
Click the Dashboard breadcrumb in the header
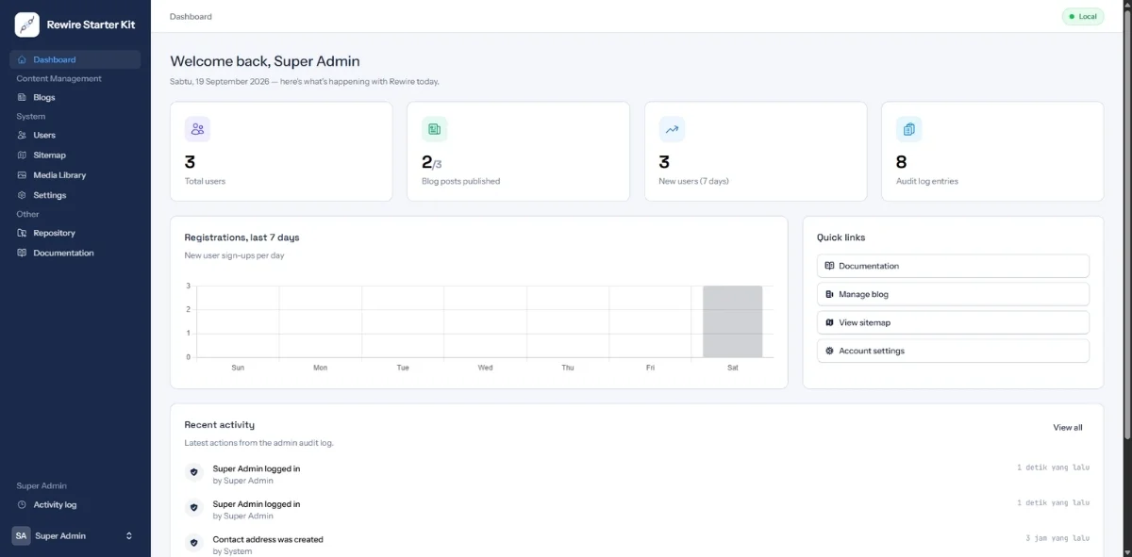pos(191,16)
